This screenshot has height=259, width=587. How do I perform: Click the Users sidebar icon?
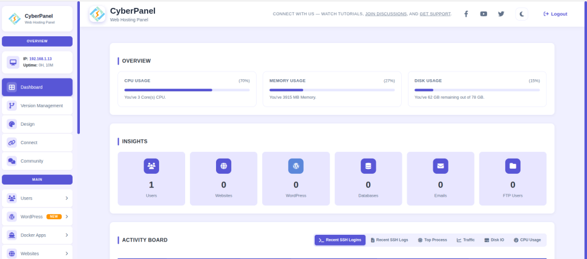tap(11, 198)
